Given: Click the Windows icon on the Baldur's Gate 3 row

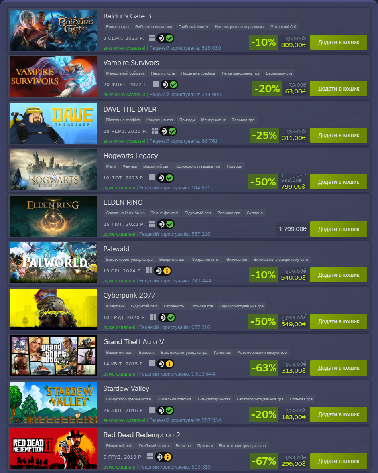Looking at the screenshot, I should pyautogui.click(x=152, y=38).
